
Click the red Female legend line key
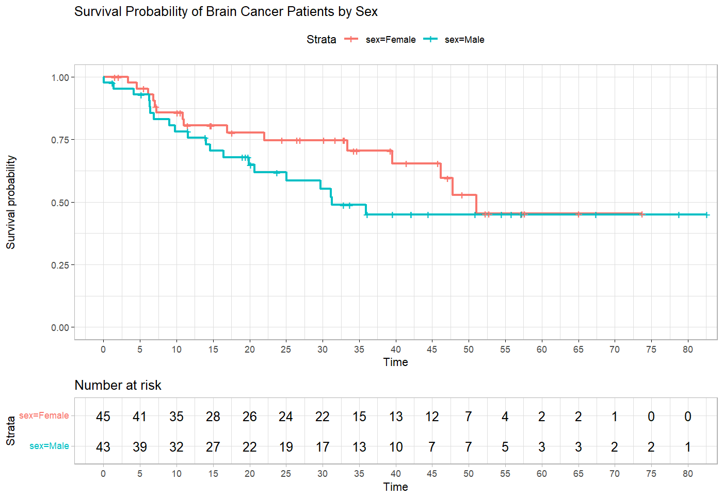click(x=351, y=39)
